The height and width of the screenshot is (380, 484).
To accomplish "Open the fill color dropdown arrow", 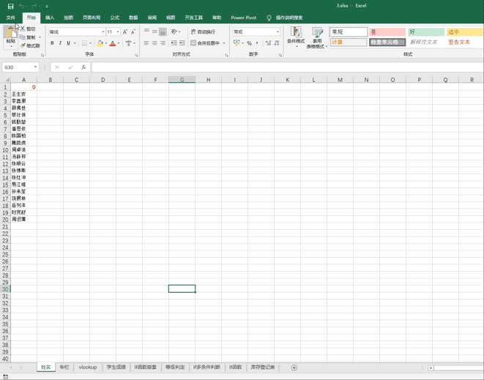I will click(106, 43).
